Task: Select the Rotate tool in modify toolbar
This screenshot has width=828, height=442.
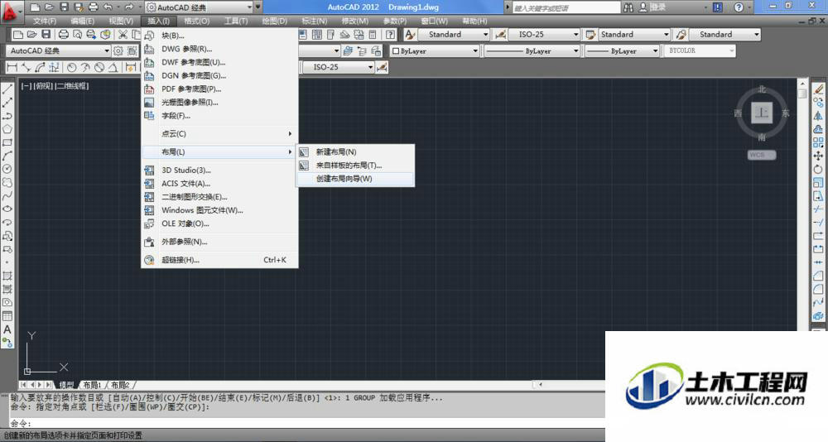Action: pyautogui.click(x=818, y=170)
